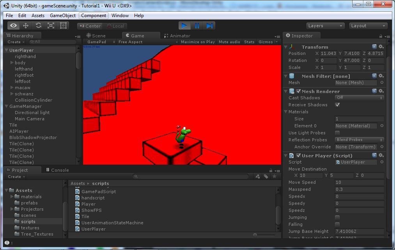
Task: Pause the game
Action: click(x=197, y=26)
